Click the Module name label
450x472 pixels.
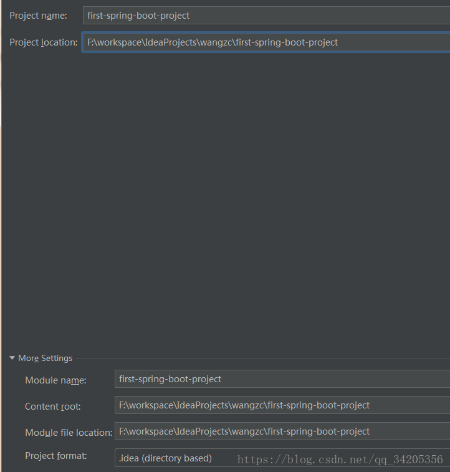click(55, 380)
